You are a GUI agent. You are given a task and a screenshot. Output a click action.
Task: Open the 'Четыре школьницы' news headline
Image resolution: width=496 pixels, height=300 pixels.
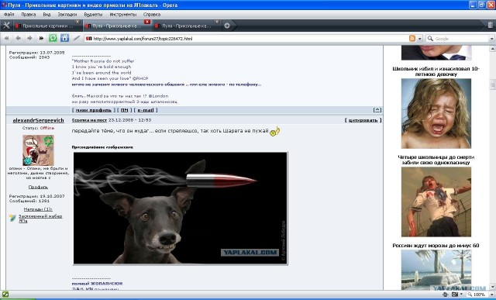pyautogui.click(x=436, y=160)
